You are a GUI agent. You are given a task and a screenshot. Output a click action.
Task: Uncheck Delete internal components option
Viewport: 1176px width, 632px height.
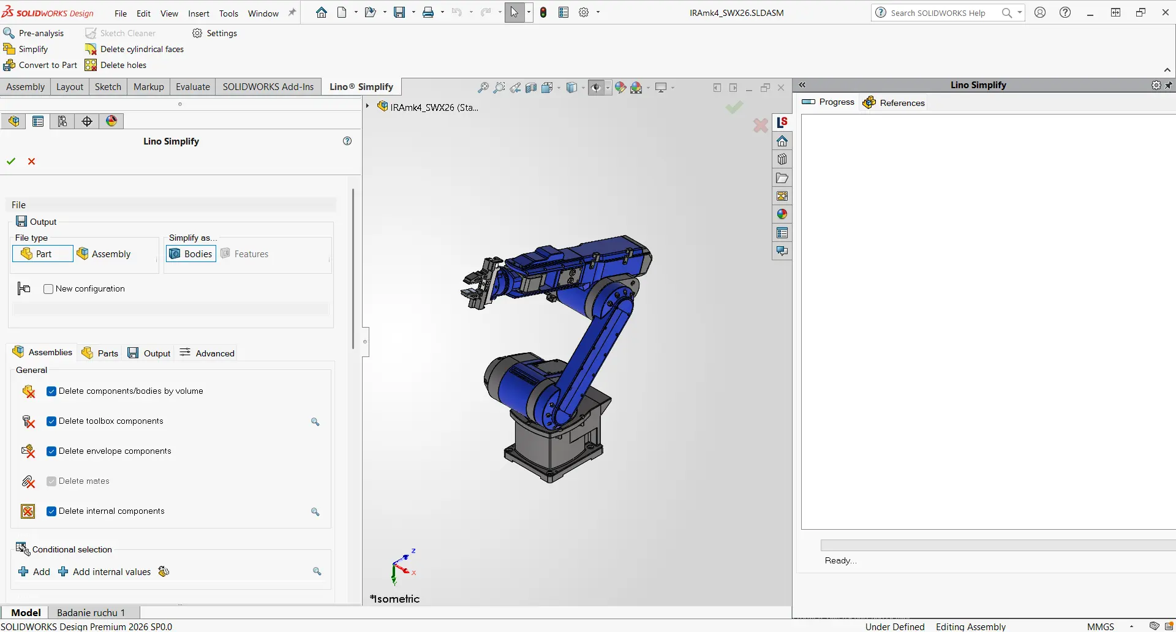[51, 511]
